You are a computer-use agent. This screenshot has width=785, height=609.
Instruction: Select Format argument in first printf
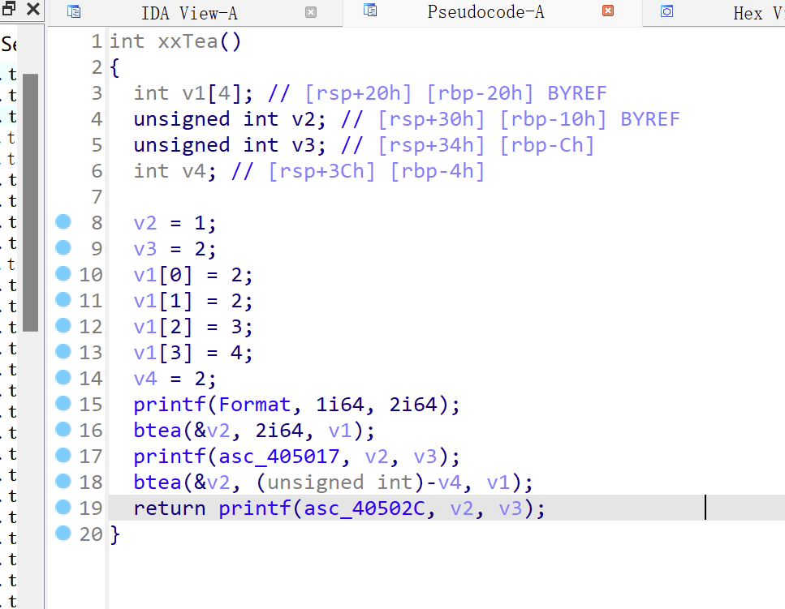click(x=255, y=404)
